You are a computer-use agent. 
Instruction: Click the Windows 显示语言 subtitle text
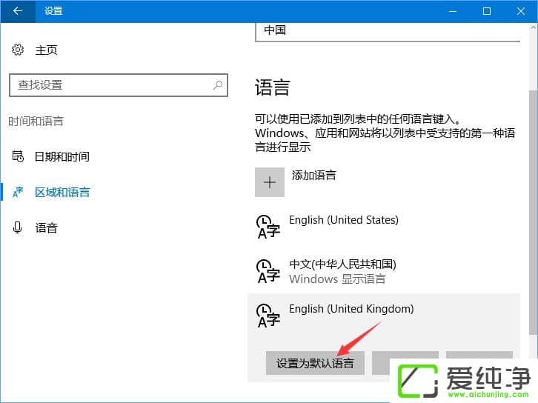point(337,279)
